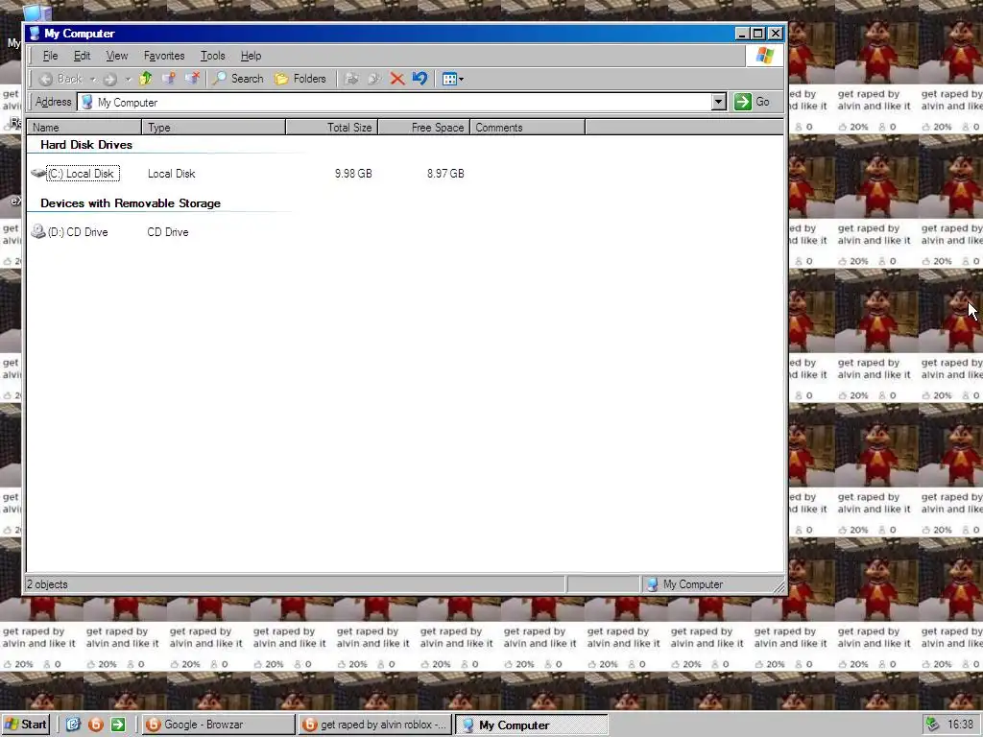Open the Start menu
This screenshot has height=737, width=983.
[25, 725]
